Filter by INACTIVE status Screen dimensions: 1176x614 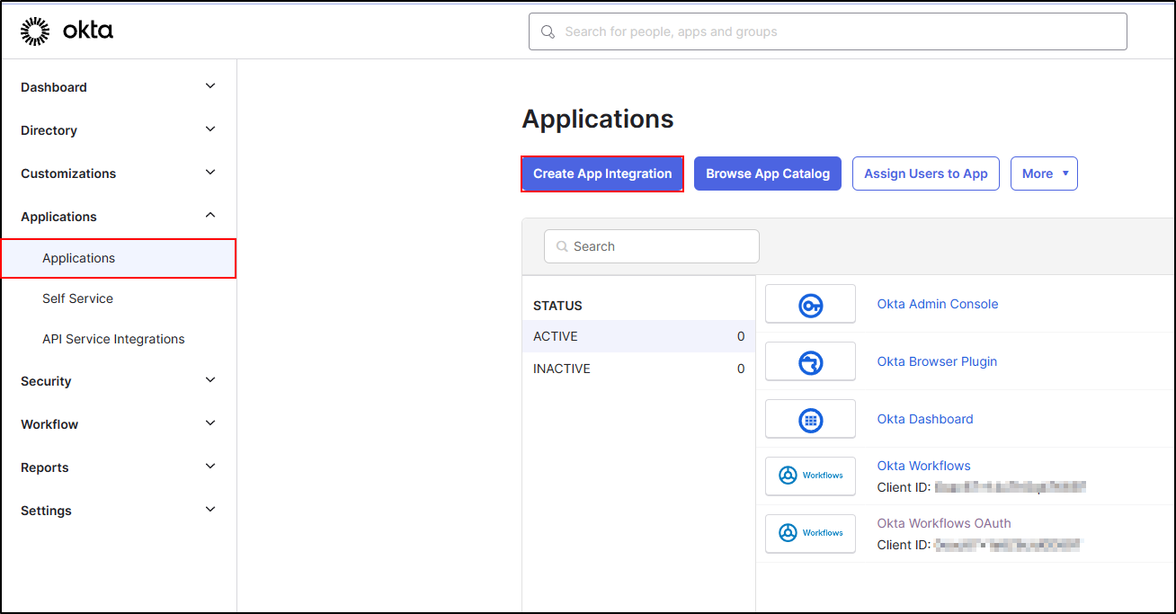coord(562,369)
